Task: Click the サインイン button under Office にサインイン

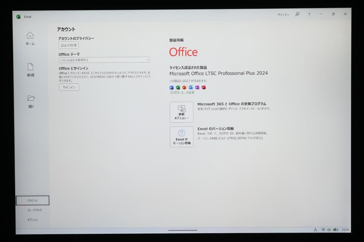Action: tap(69, 87)
